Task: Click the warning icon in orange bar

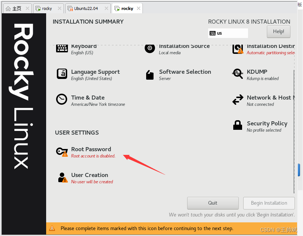Action: (x=52, y=228)
